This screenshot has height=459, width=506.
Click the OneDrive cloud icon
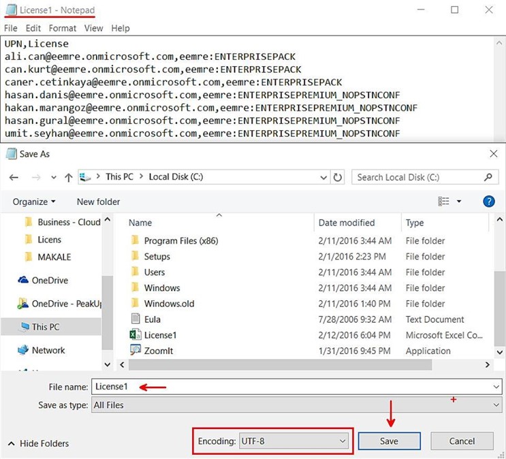coord(23,280)
